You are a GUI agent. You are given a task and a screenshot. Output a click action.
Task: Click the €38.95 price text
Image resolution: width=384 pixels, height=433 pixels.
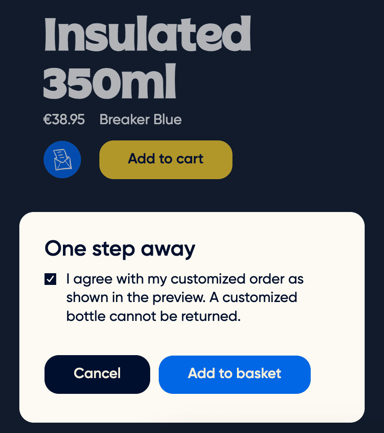click(x=63, y=120)
